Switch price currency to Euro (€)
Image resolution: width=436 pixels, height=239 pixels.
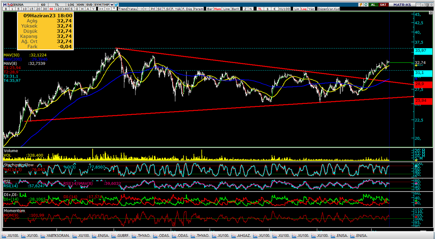coord(274,9)
